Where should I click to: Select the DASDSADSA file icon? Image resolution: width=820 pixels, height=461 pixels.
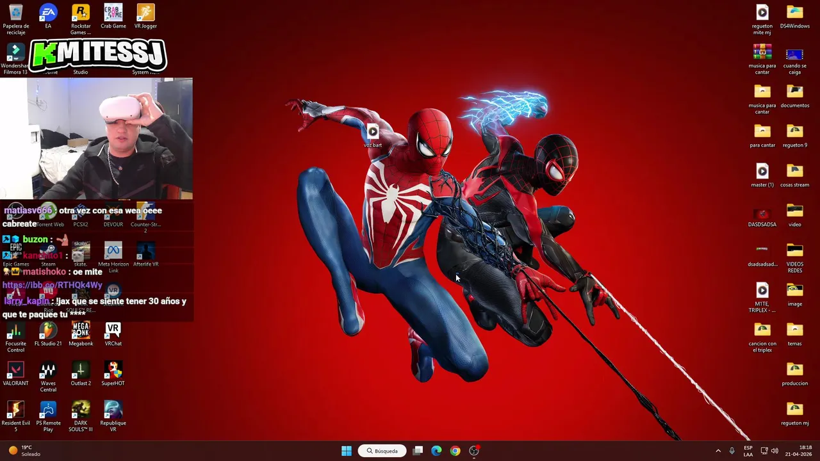click(x=762, y=216)
